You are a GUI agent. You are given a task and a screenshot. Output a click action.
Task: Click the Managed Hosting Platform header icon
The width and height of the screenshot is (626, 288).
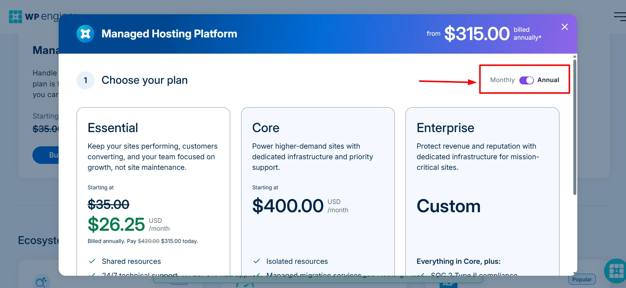point(85,34)
